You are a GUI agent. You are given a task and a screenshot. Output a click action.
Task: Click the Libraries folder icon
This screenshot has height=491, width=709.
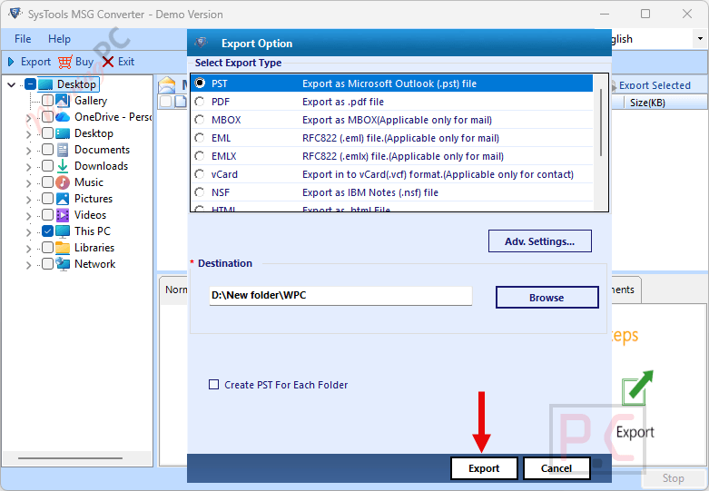[x=63, y=248]
